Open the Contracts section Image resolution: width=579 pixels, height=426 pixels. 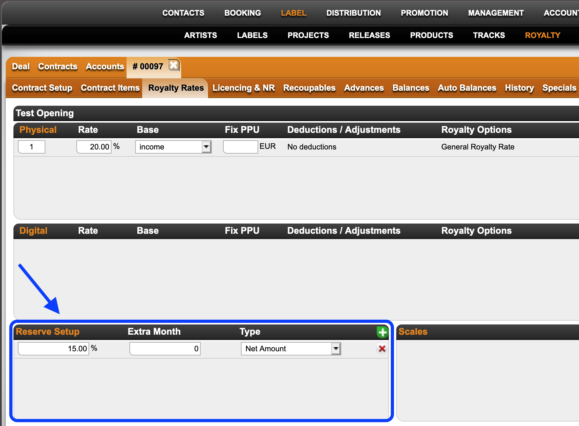click(58, 66)
